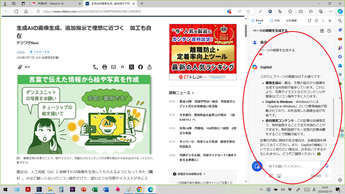Share the article on X
345x194 pixels.
click(x=131, y=67)
